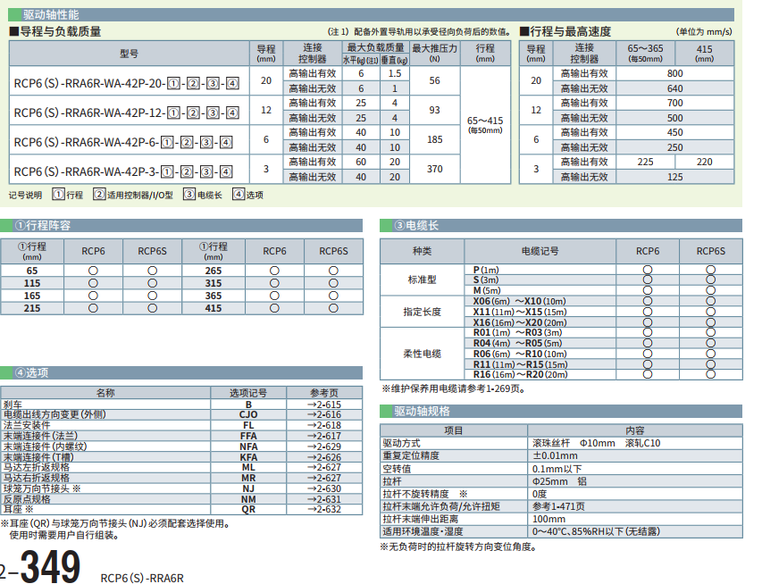Click max speed value "700"

(x=675, y=103)
